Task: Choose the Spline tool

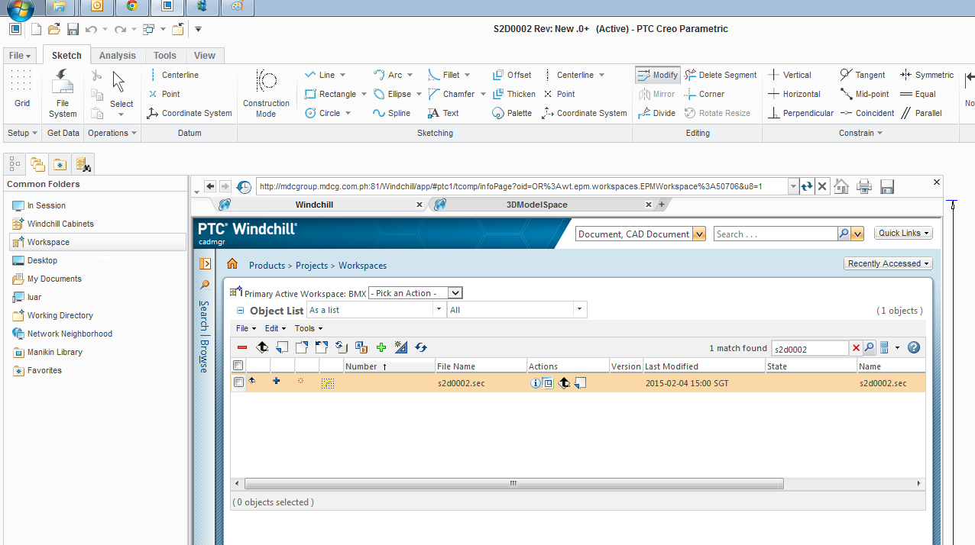Action: pyautogui.click(x=391, y=113)
